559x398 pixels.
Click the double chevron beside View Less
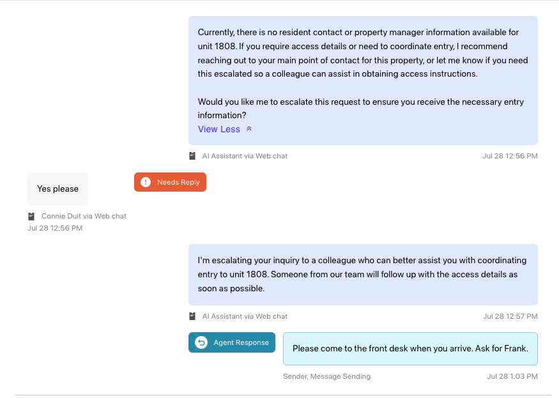[x=249, y=129]
